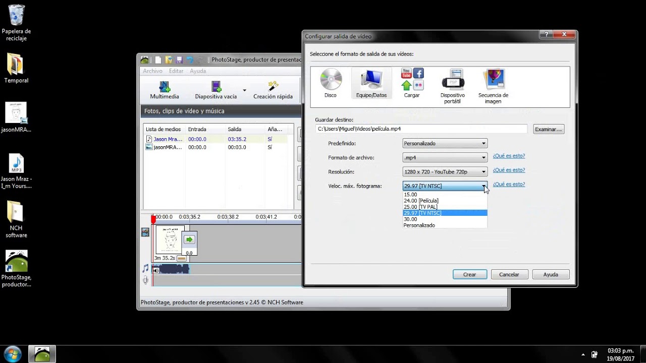Select NCH software folder on desktop
Viewport: 646px width, 363px height.
click(x=16, y=219)
